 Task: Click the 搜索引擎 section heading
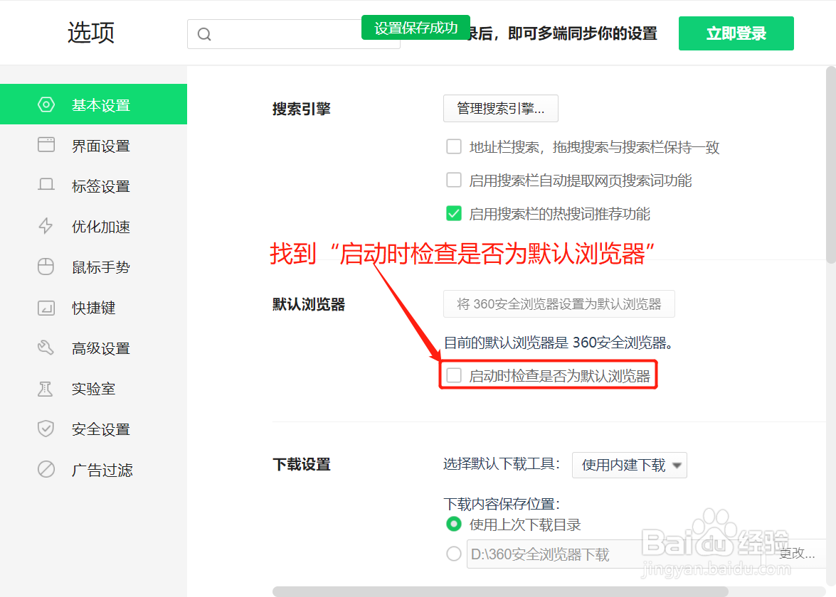coord(301,109)
